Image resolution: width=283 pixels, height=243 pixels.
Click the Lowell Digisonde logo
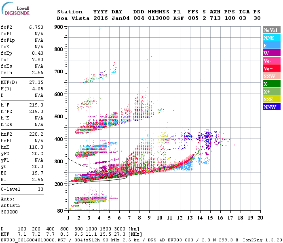coord(15,9)
